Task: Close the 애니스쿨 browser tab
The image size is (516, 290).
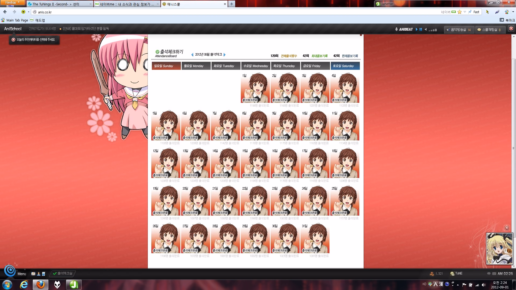Action: (x=225, y=4)
